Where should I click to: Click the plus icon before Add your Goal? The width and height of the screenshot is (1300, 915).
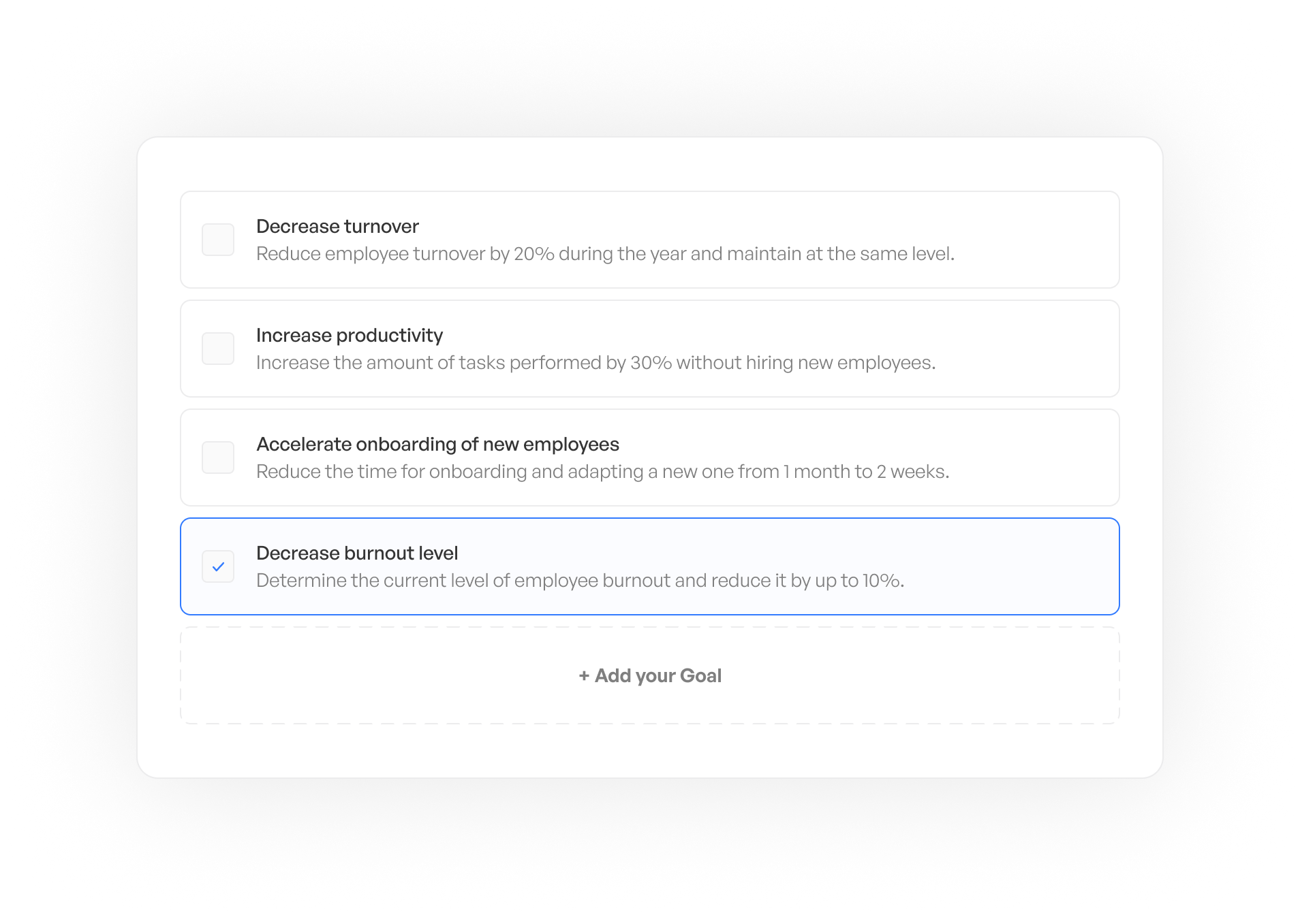click(584, 676)
